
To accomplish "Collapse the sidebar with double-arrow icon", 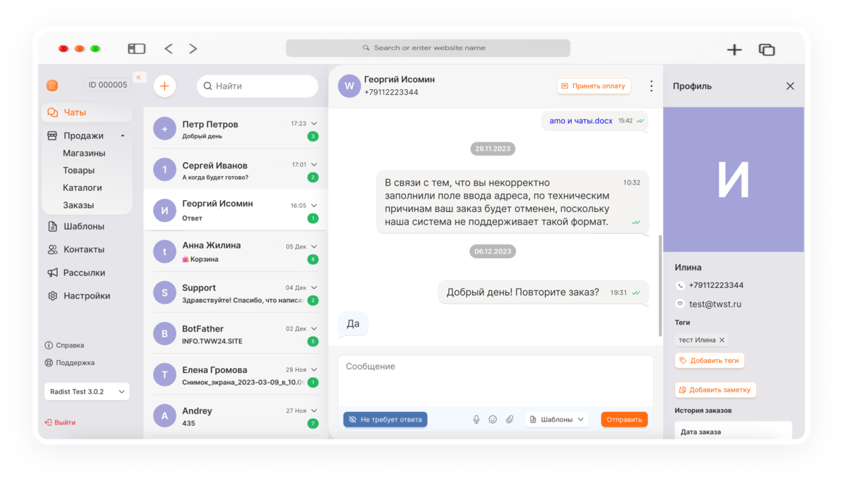I will coord(139,77).
